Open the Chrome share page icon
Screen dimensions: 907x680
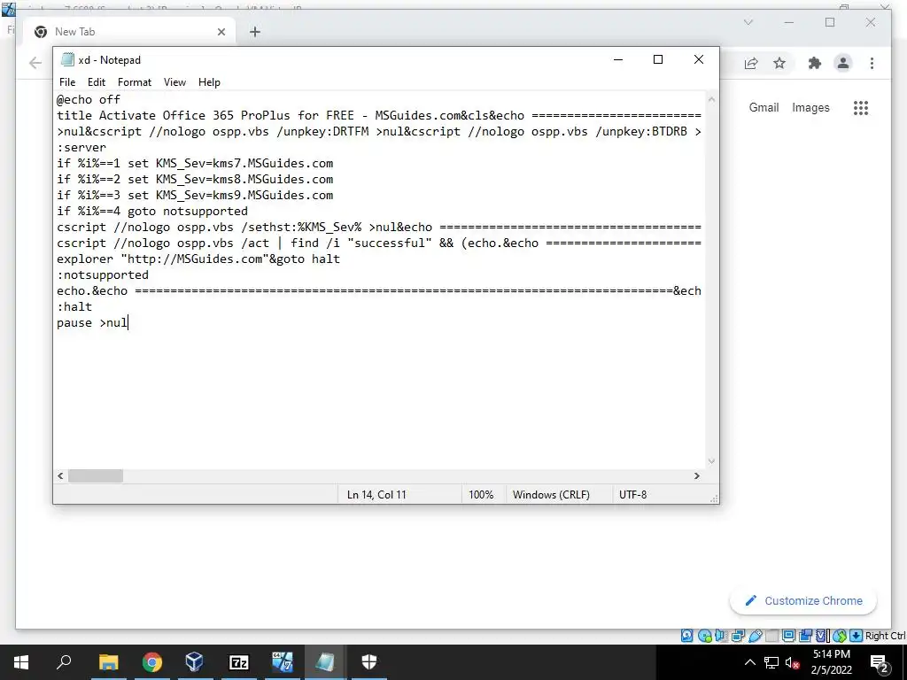(751, 63)
